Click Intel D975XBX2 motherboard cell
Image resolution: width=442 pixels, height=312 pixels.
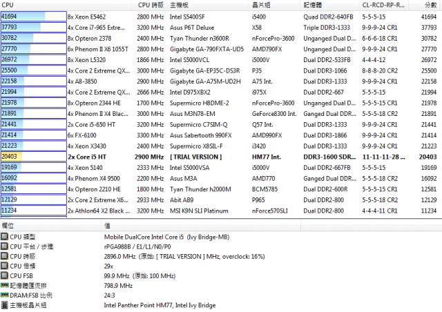[x=190, y=92]
